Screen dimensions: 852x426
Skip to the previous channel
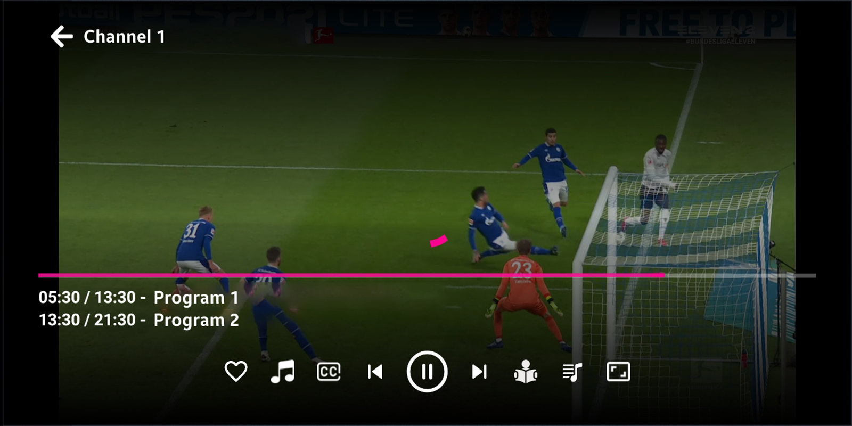(x=375, y=372)
